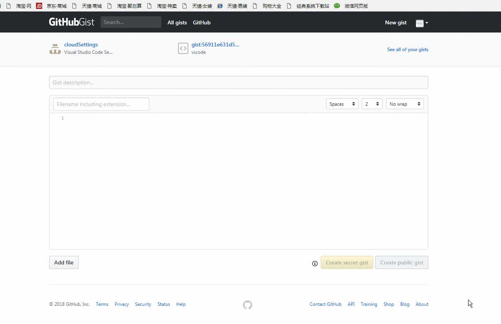Open the 淘宝·聚划算 bookmark
Screen dimensions: 501x324
[129, 6]
